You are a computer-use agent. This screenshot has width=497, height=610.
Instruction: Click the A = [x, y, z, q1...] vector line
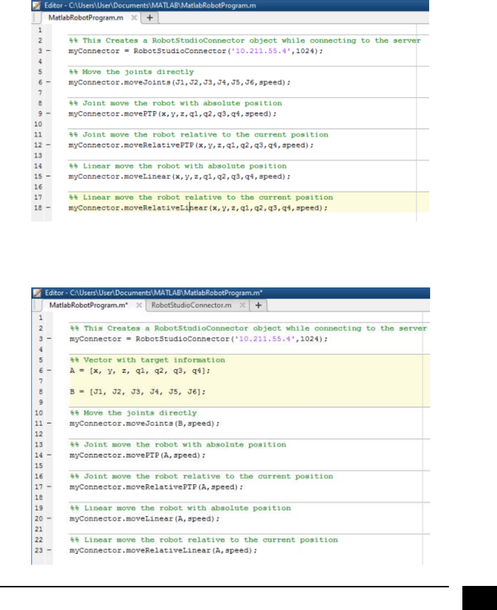click(x=140, y=371)
